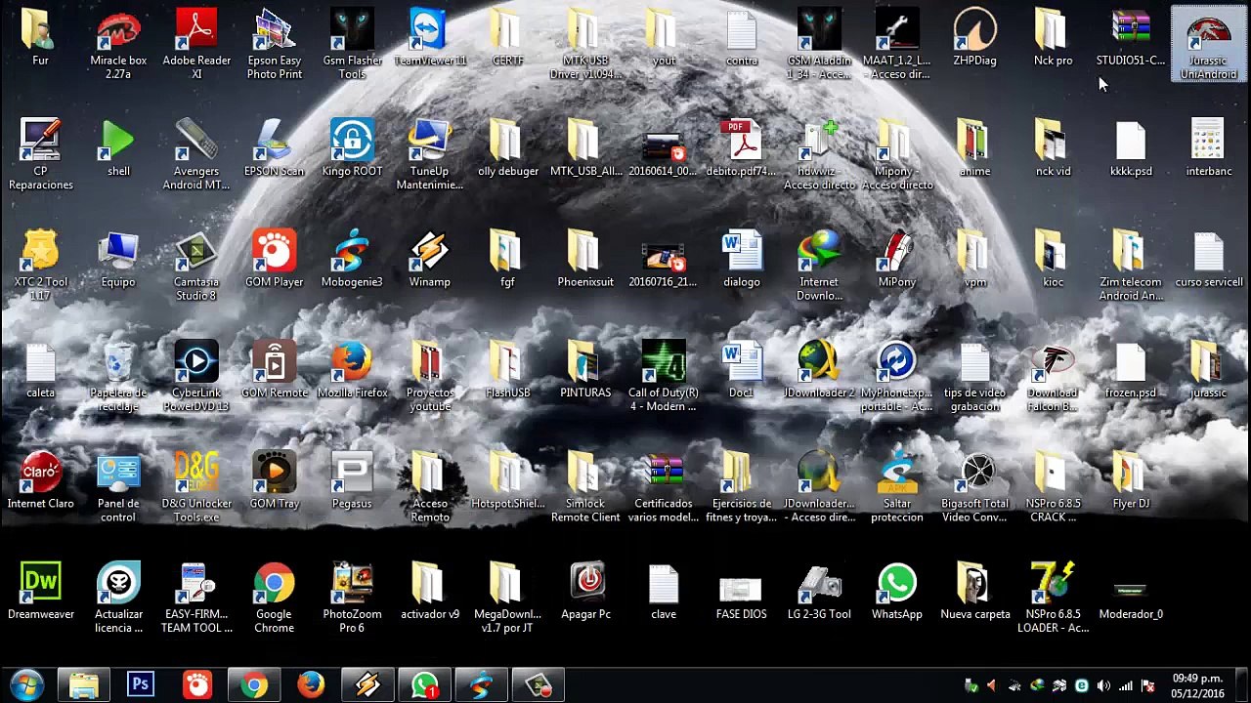1251x703 pixels.
Task: Launch Internet Download Manager desktop shortcut
Action: [x=819, y=266]
